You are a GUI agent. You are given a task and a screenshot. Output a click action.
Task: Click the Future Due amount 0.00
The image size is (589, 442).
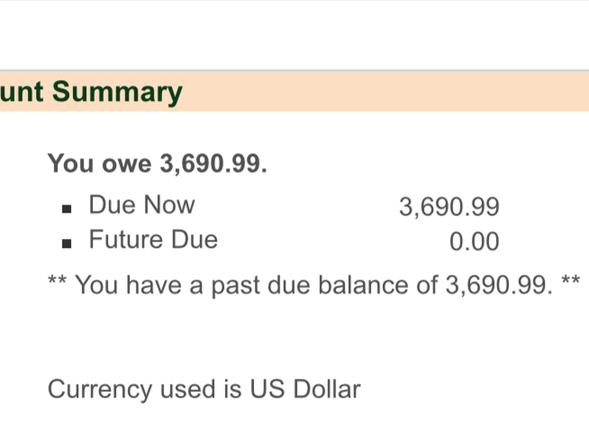tap(474, 242)
